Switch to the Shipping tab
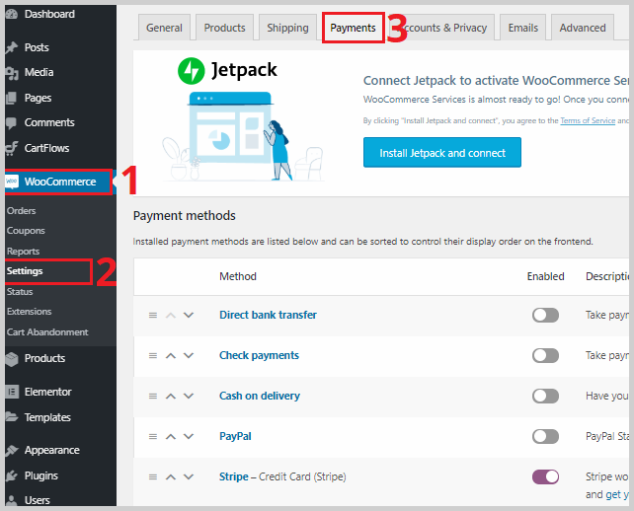The image size is (634, 511). coord(287,28)
